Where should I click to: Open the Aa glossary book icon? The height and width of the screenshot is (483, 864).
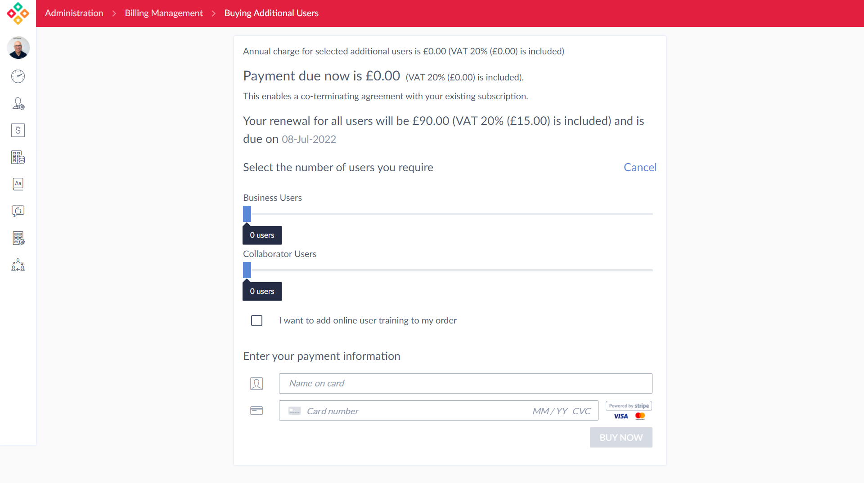click(18, 184)
